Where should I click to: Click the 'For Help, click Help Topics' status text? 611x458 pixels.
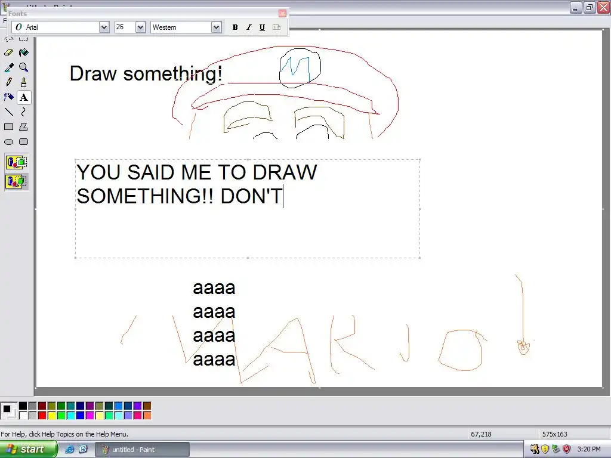pos(64,434)
